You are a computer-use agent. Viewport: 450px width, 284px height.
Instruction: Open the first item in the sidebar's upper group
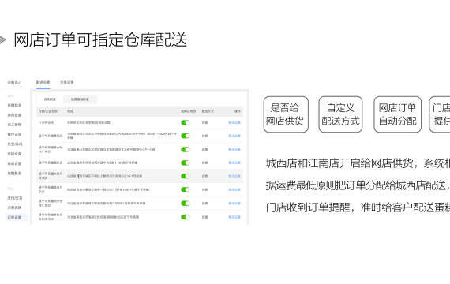click(14, 105)
